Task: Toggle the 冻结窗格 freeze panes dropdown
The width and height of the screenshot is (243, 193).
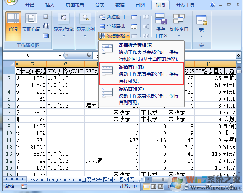Action: pyautogui.click(x=114, y=36)
